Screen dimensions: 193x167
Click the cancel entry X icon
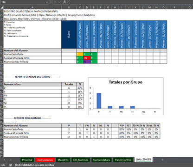pos(55,2)
